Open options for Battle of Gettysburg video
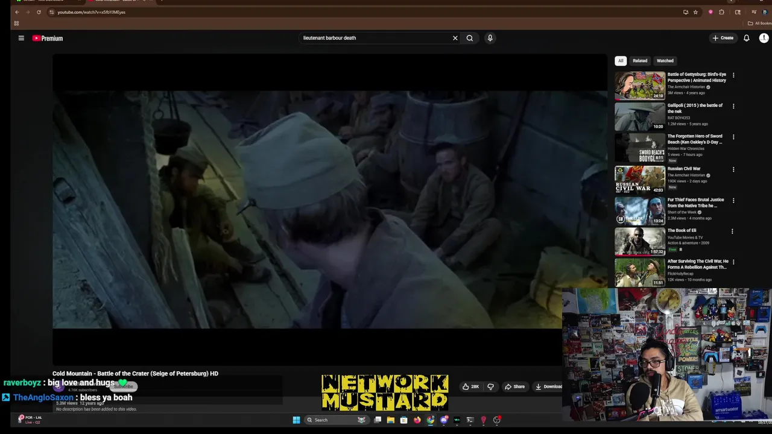 (733, 75)
